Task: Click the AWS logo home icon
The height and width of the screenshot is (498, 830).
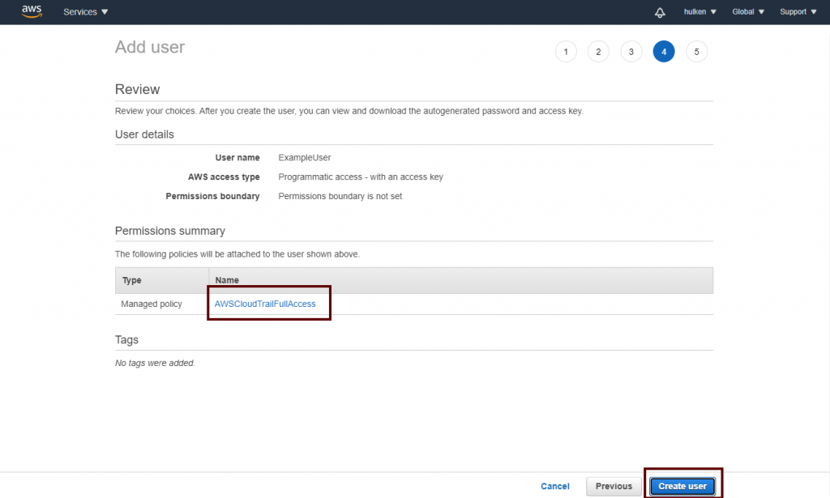Action: pyautogui.click(x=32, y=11)
